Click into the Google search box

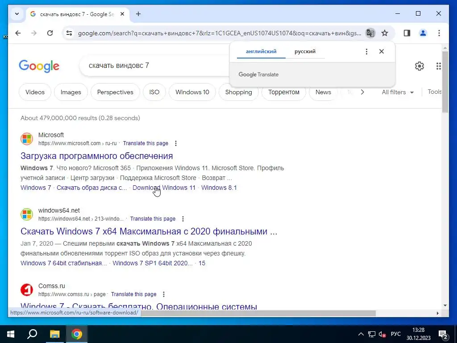coord(154,66)
